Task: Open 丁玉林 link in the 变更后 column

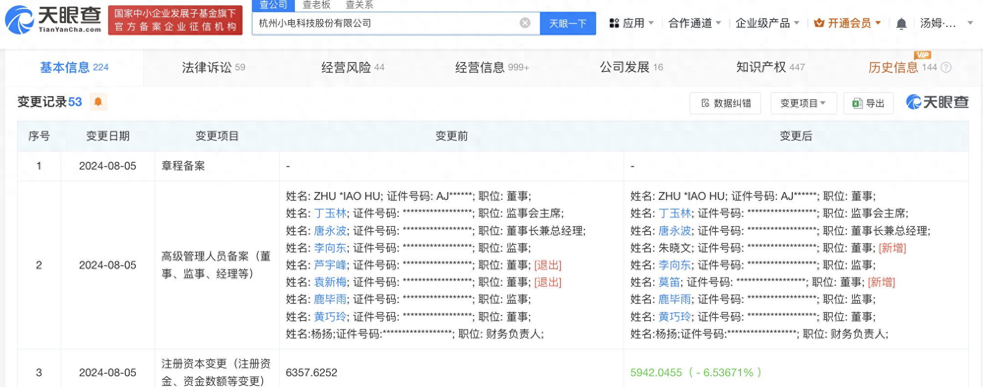Action: pos(675,213)
